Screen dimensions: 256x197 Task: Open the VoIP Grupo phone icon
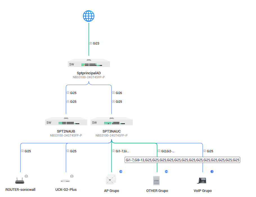pyautogui.click(x=202, y=180)
